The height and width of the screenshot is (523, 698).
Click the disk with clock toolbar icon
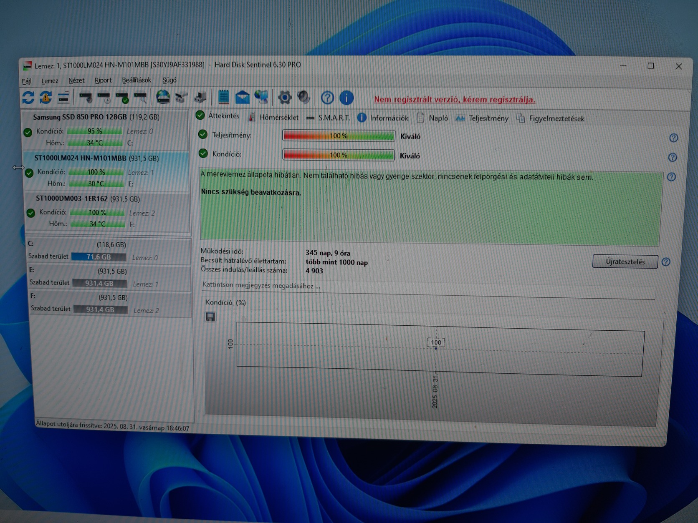point(104,98)
